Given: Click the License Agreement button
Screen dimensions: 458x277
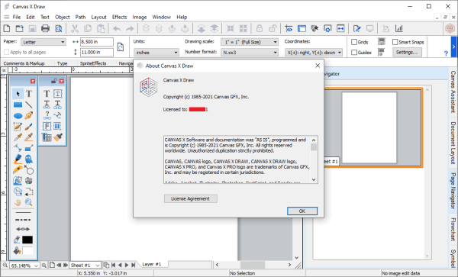Looking at the screenshot, I should coord(190,198).
